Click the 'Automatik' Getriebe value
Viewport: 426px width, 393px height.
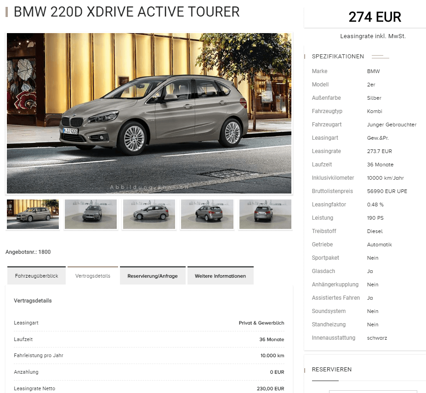click(x=379, y=245)
